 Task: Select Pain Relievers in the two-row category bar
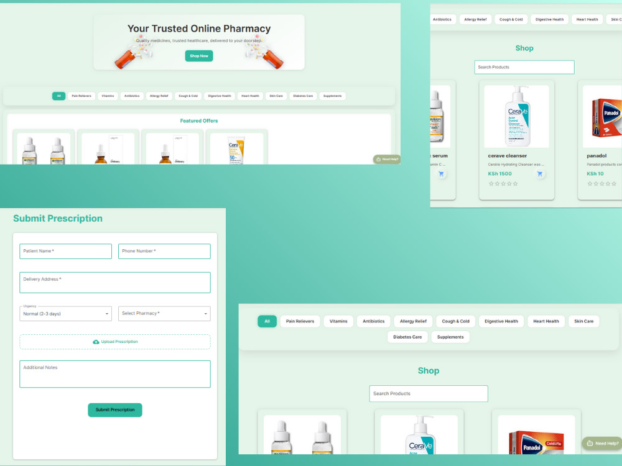coord(300,321)
